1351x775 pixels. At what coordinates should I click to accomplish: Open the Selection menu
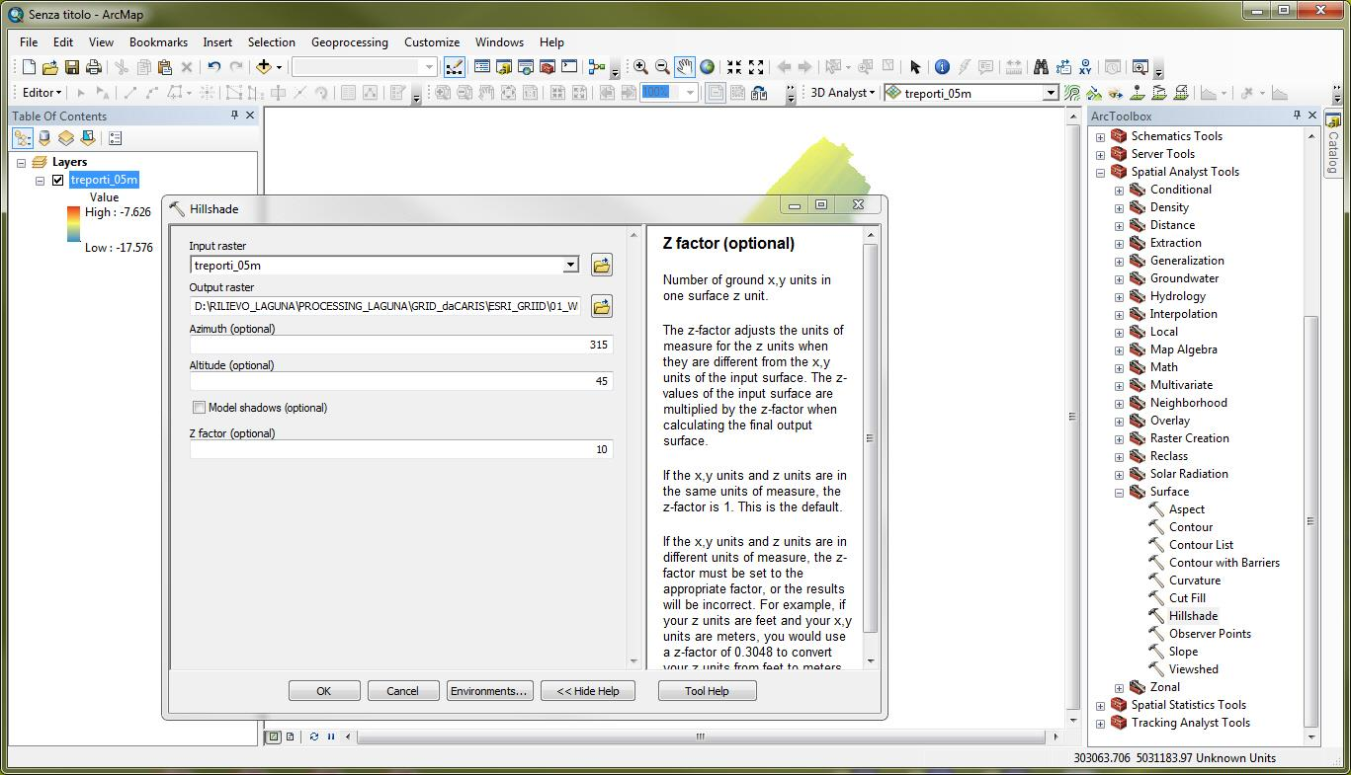point(272,42)
